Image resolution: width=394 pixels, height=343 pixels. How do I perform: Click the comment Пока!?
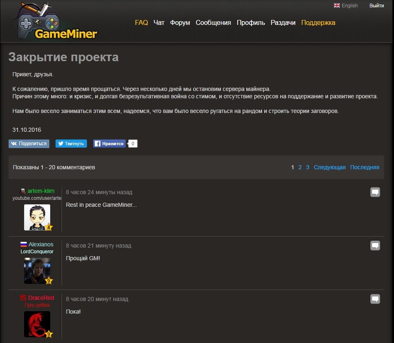tap(73, 312)
